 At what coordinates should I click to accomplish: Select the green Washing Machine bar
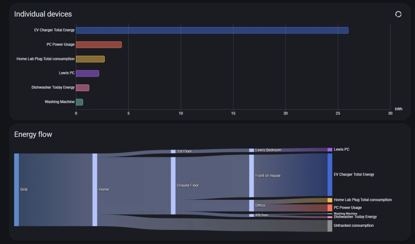click(80, 102)
